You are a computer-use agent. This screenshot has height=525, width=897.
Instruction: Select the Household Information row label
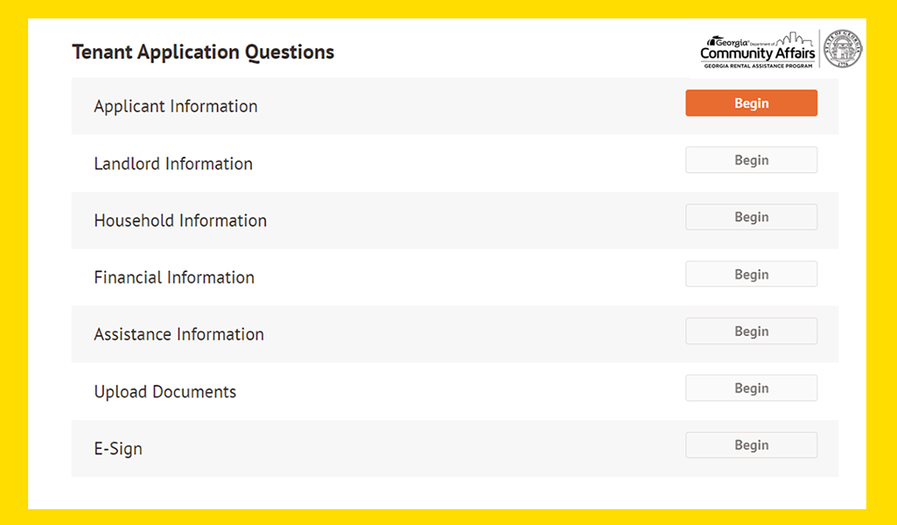(x=180, y=220)
